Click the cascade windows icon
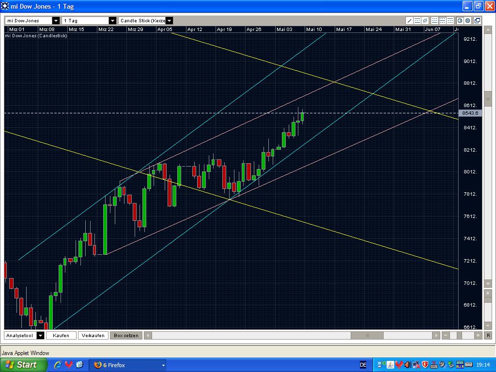The height and width of the screenshot is (372, 496). pos(477,20)
